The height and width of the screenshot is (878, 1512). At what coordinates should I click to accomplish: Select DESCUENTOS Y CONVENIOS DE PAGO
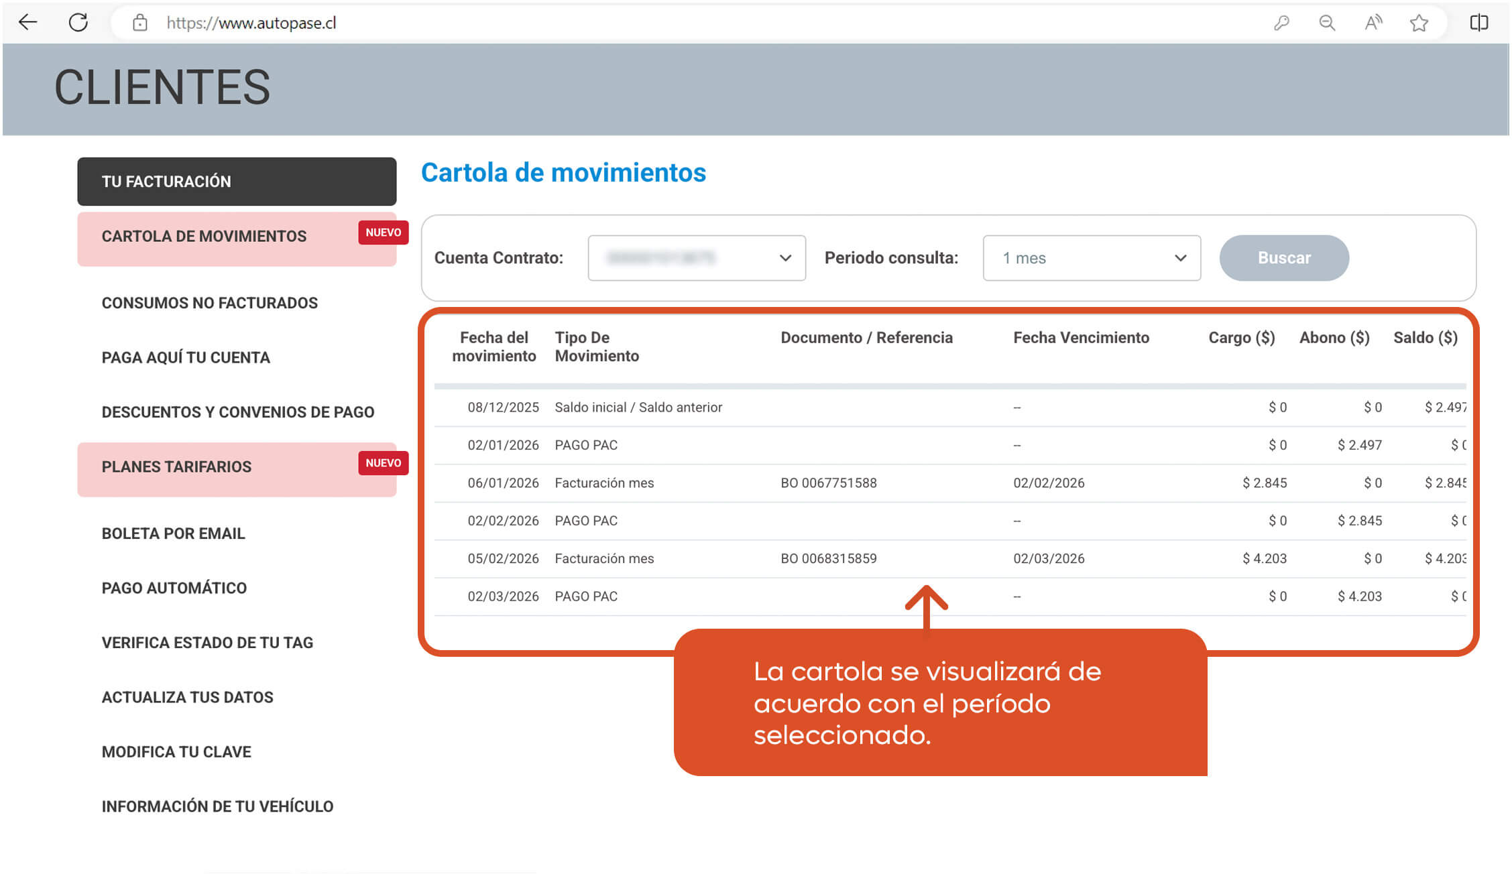[238, 412]
